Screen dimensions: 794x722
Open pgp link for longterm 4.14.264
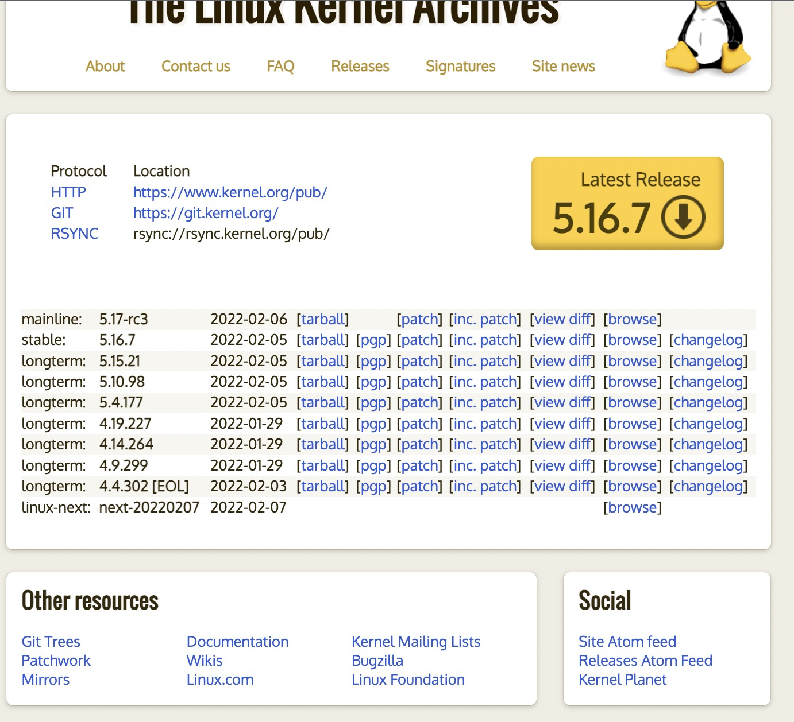[373, 445]
